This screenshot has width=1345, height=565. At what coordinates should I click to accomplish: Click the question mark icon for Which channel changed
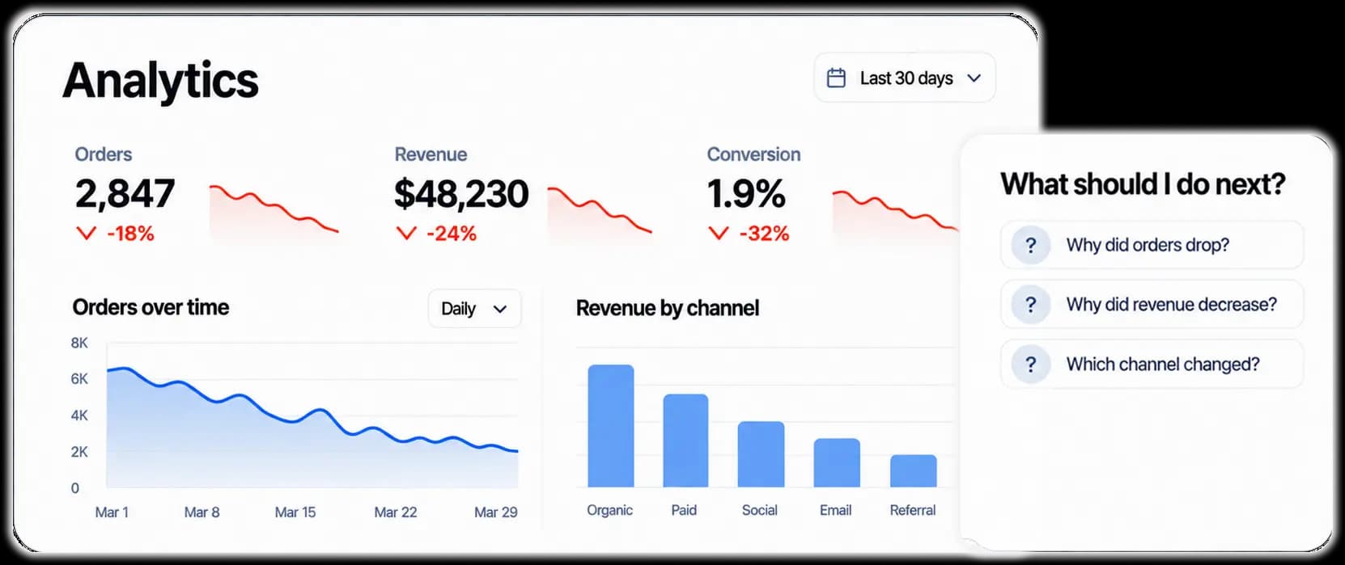click(1031, 365)
